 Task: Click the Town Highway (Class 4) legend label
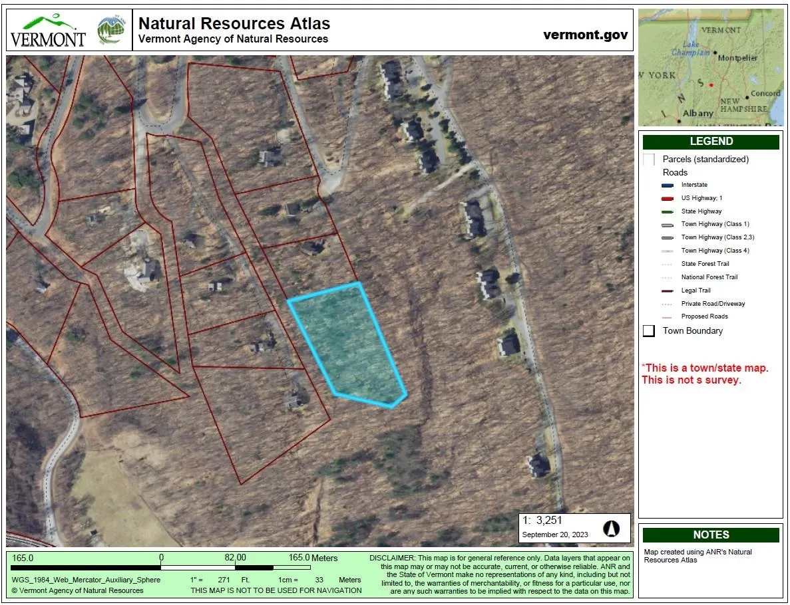[x=715, y=251]
